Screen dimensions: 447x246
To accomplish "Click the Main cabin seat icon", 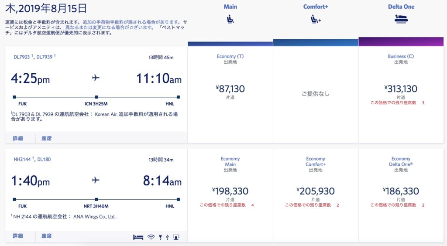I will point(230,19).
